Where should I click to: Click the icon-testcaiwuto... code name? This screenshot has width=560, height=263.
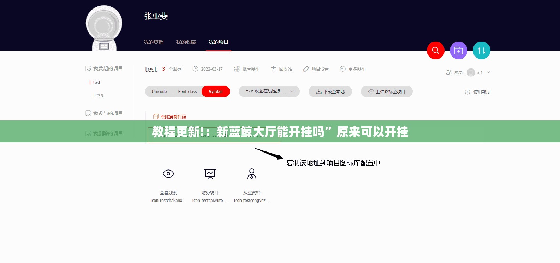(x=209, y=201)
